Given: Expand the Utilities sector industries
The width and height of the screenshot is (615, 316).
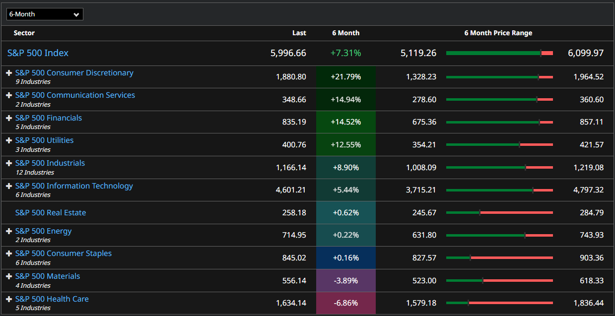Looking at the screenshot, I should 9,140.
